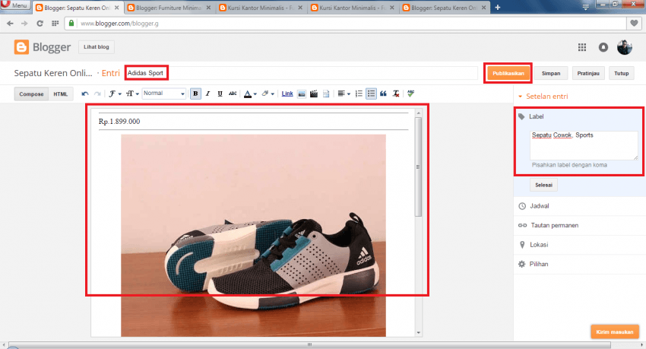Click the Simpan button

(551, 73)
